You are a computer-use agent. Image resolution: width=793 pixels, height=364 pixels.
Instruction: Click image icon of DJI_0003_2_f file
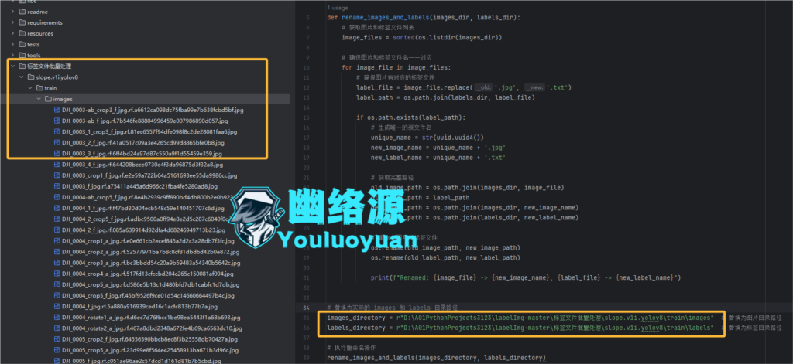pos(57,143)
